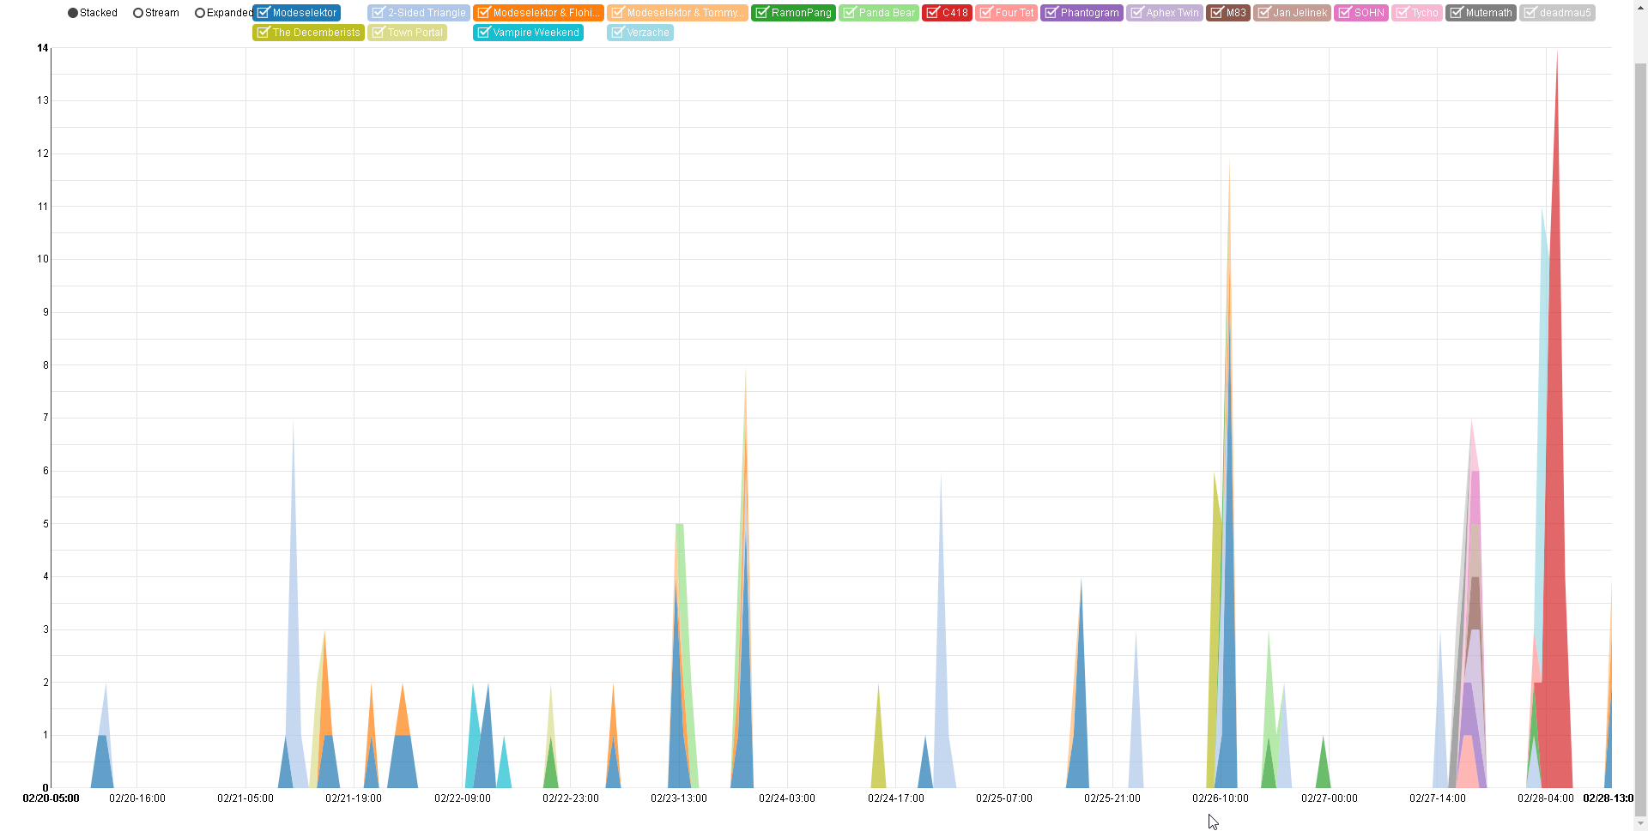
Task: Toggle the Modeselektor & Tommy... series
Action: point(677,13)
